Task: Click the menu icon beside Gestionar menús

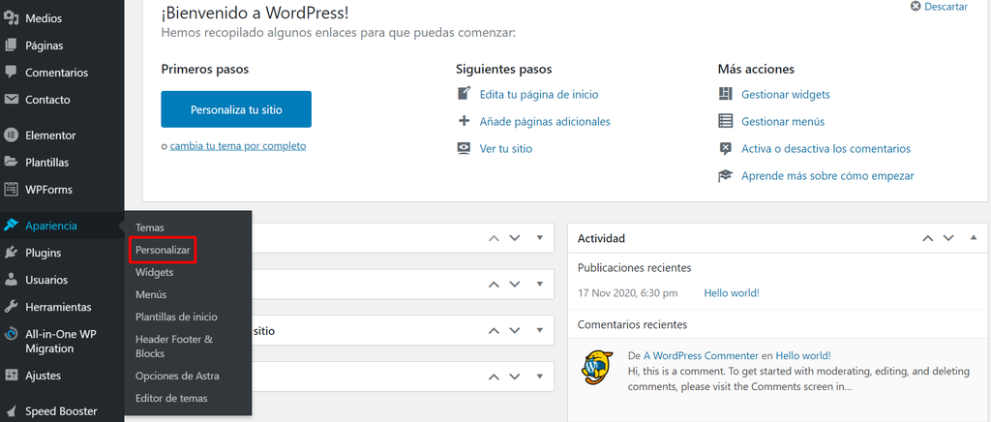Action: pyautogui.click(x=726, y=121)
